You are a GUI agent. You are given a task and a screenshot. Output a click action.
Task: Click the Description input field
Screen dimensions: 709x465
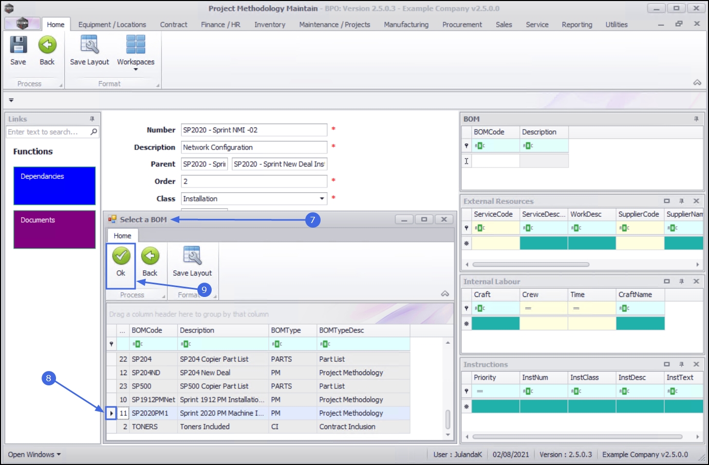tap(254, 147)
